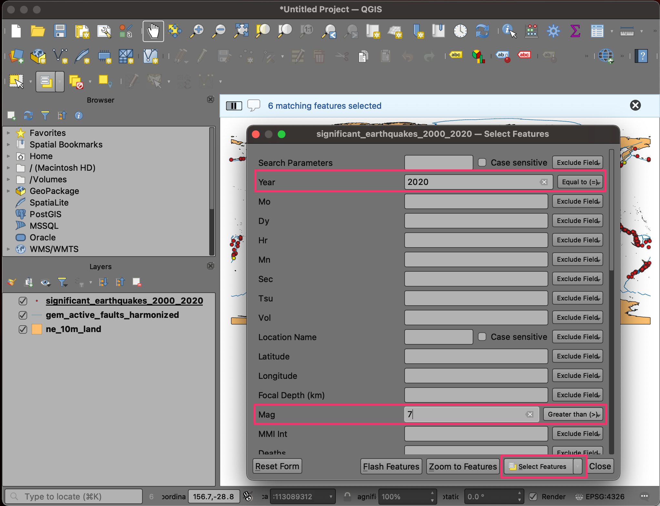Click Manage Map Themes eye icon

tap(46, 282)
